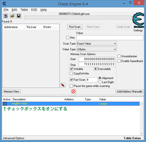Screen dimensions: 146x142
Task: Click the Cheat Engine title bar icon
Action: click(4, 4)
